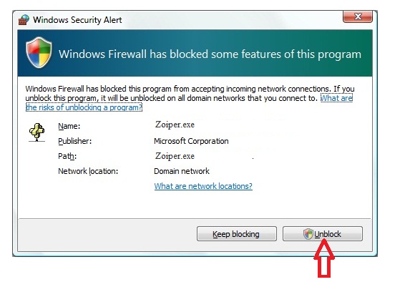Click the red arrow pointing at Unblock

(324, 258)
